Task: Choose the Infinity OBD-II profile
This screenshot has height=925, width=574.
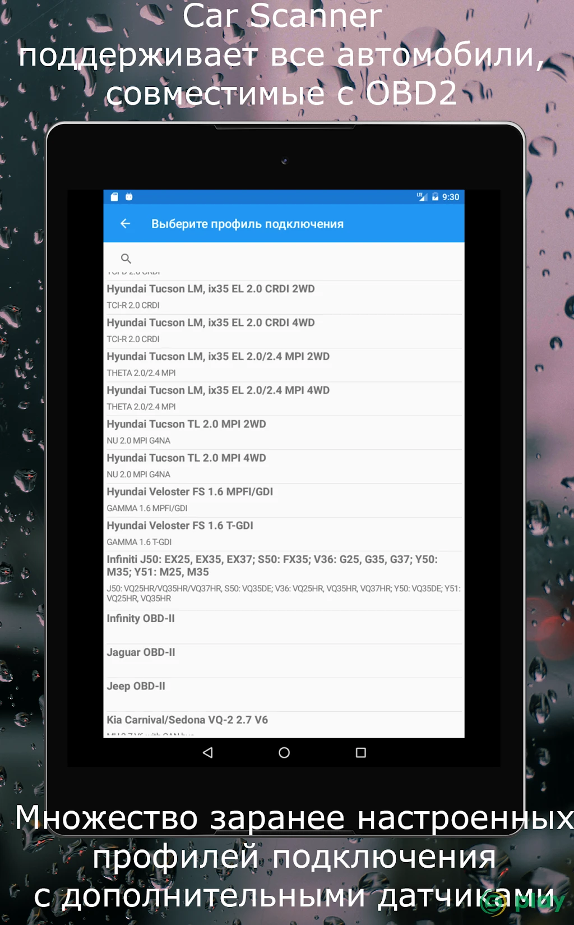Action: pos(284,627)
